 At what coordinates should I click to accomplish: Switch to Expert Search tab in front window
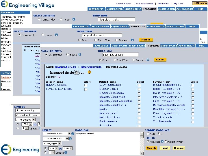(x=137, y=46)
